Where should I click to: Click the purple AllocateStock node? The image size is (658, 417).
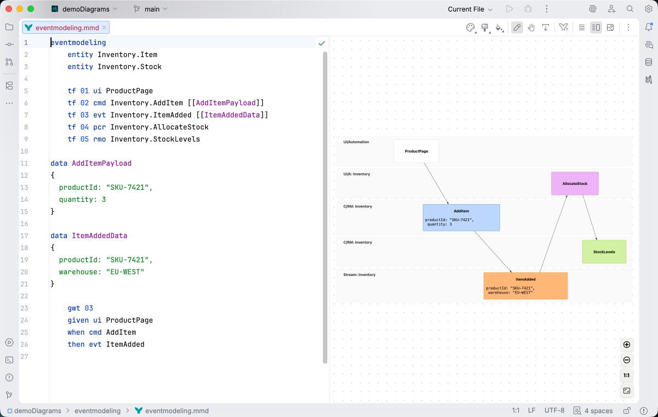575,183
